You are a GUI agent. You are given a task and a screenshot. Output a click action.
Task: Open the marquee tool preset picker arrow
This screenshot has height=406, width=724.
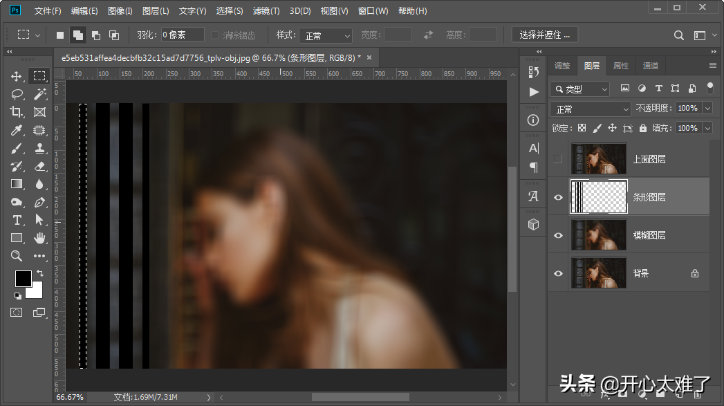pos(37,35)
